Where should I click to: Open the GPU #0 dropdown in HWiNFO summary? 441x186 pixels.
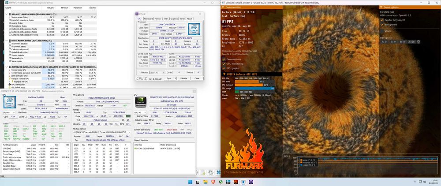(140, 112)
